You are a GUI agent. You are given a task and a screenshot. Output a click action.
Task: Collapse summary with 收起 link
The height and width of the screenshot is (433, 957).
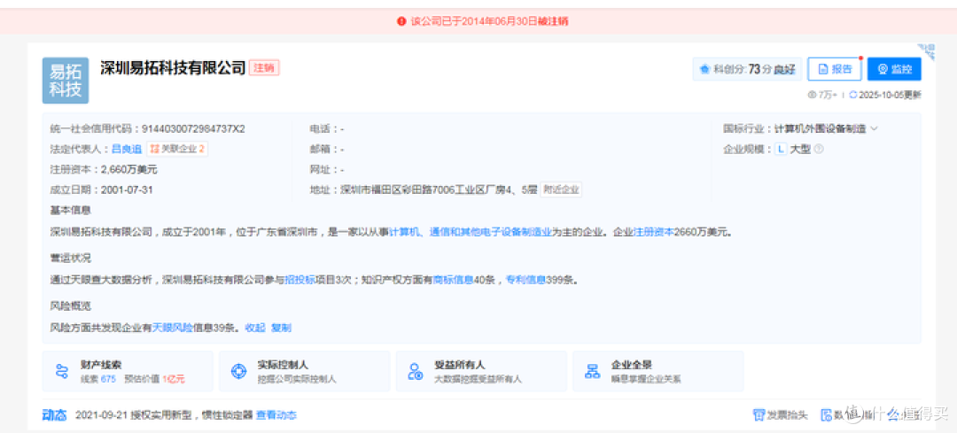(255, 328)
